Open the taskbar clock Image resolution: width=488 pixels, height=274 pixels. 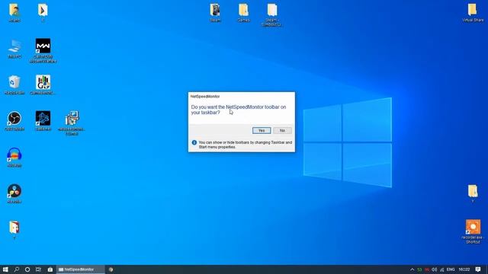coord(464,269)
